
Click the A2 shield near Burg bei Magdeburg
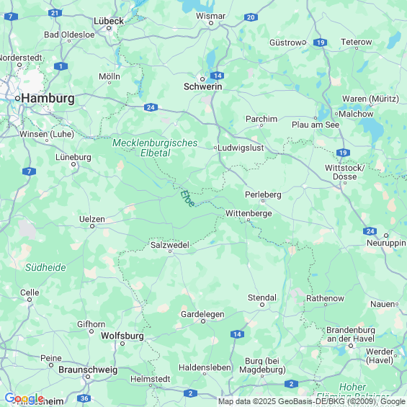291,384
